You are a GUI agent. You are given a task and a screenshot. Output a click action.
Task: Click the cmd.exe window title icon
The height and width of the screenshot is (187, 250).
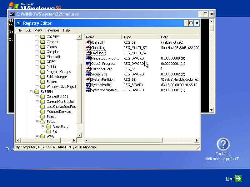point(12,14)
